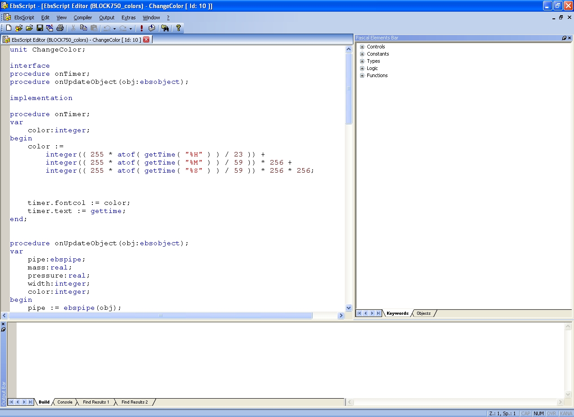Viewport: 574px width, 417px height.
Task: Click the Find binoculars toolbar icon
Action: click(165, 28)
